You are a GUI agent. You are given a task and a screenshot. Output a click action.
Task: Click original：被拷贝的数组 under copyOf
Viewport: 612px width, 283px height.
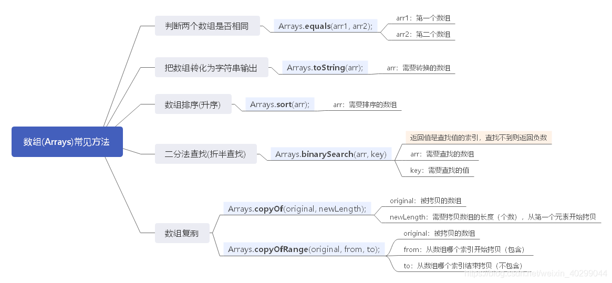click(x=426, y=201)
